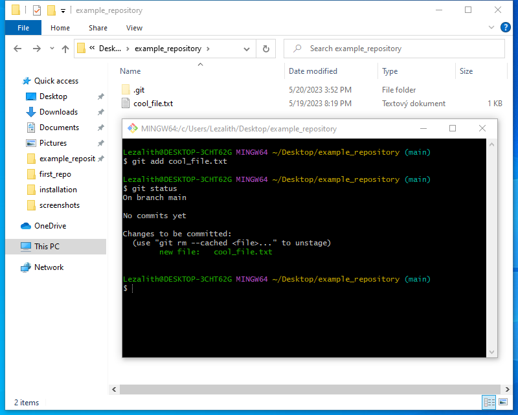518x415 pixels.
Task: Click the horizontal scrollbar right arrow
Action: 508,389
